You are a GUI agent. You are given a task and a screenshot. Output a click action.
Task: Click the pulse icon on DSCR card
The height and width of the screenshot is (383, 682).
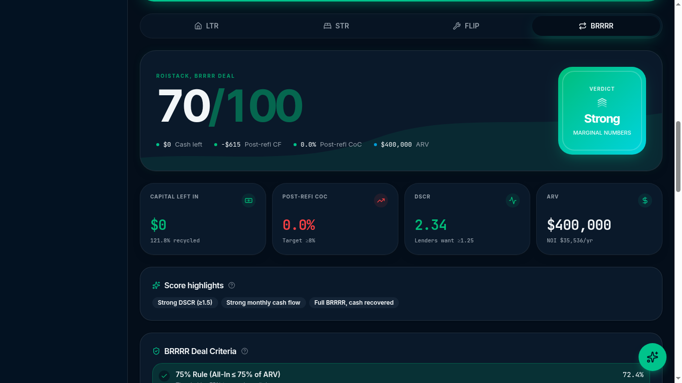(513, 200)
